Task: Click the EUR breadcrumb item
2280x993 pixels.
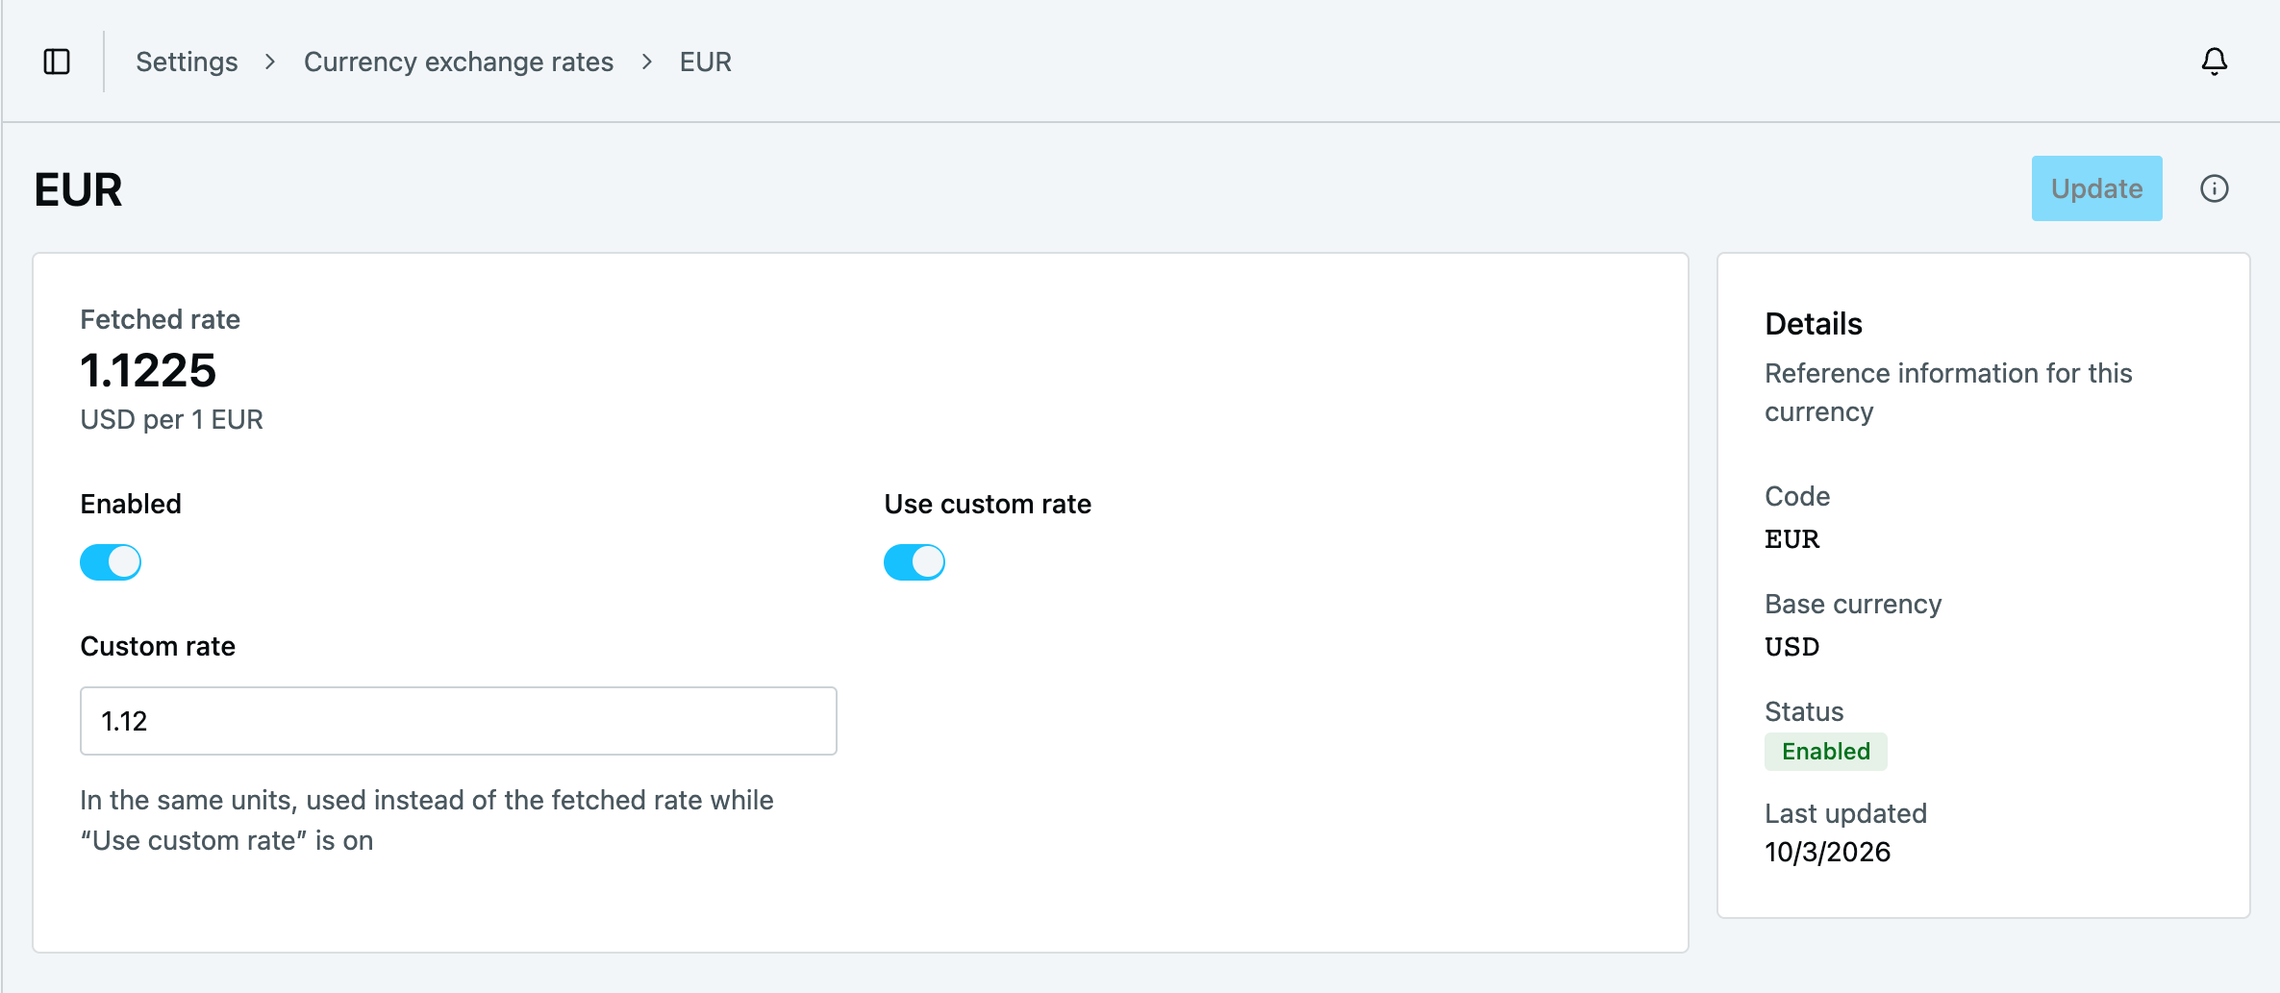Action: (706, 62)
